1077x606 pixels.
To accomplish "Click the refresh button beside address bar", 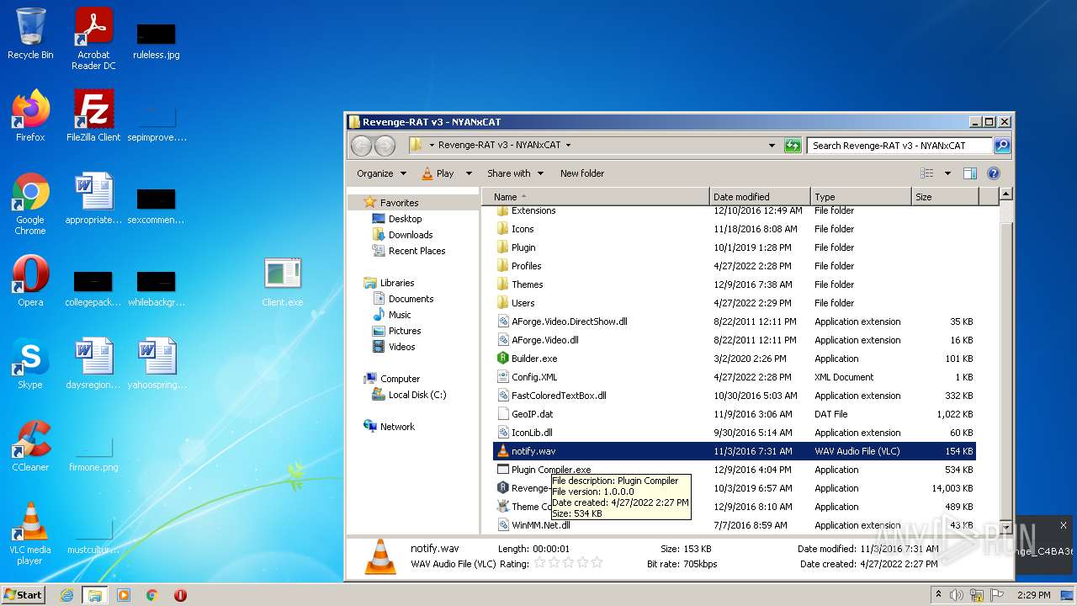I will click(792, 146).
